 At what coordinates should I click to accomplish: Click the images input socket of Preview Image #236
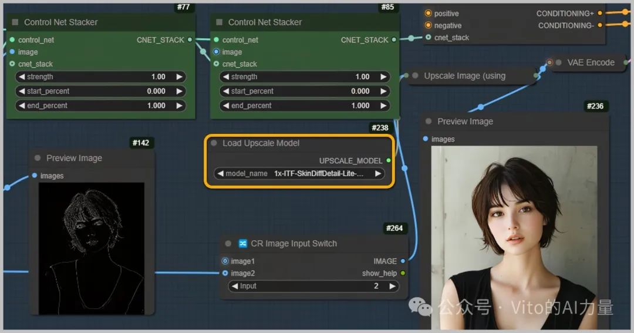[x=426, y=139]
